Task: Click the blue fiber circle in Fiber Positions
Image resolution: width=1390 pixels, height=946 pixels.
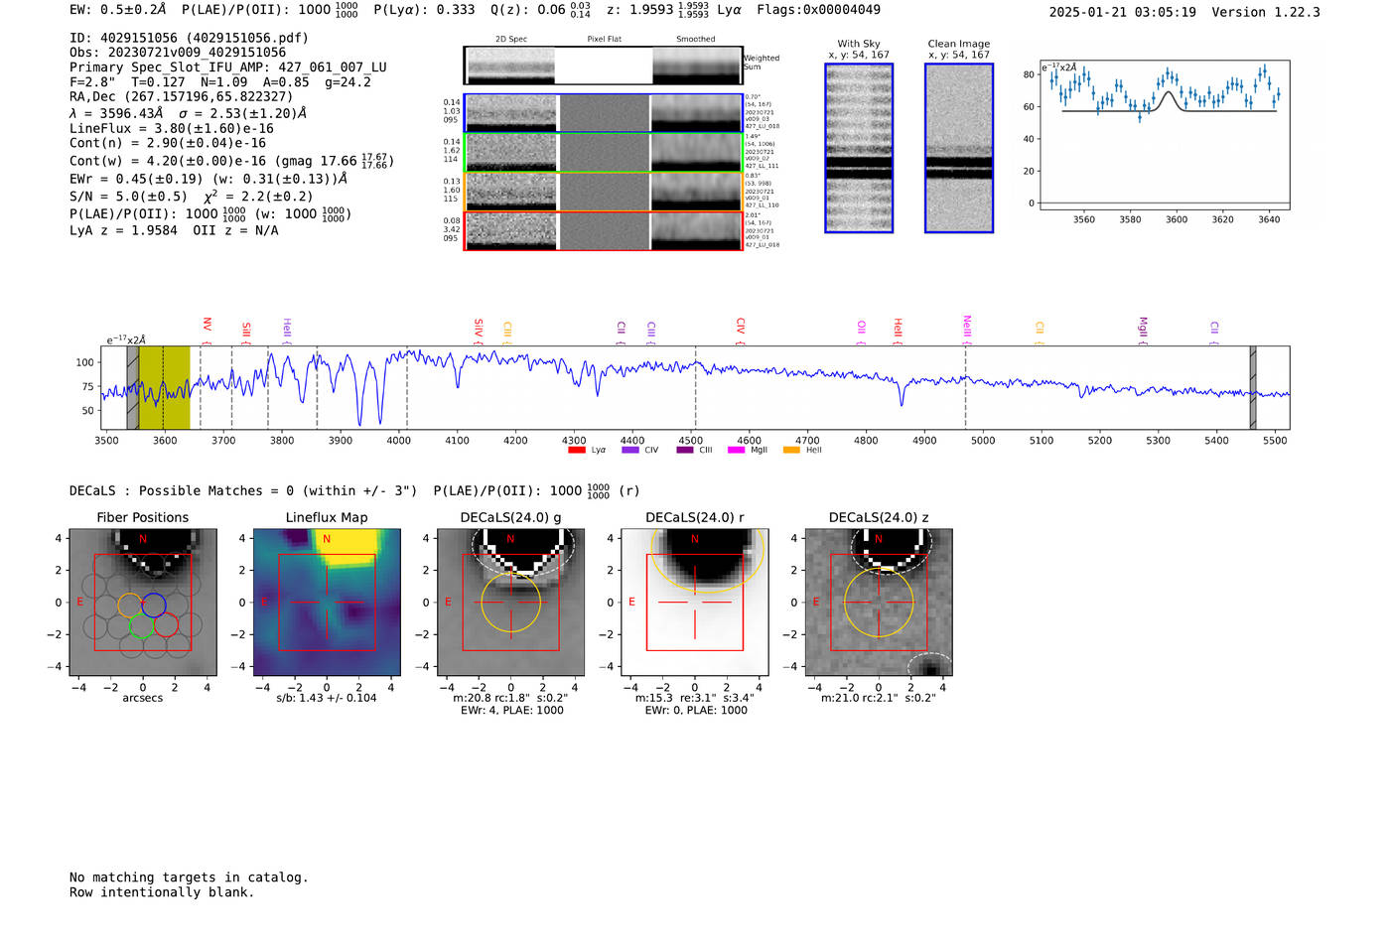Action: click(153, 605)
